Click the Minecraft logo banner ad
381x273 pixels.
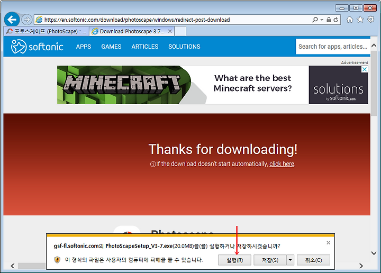point(122,85)
